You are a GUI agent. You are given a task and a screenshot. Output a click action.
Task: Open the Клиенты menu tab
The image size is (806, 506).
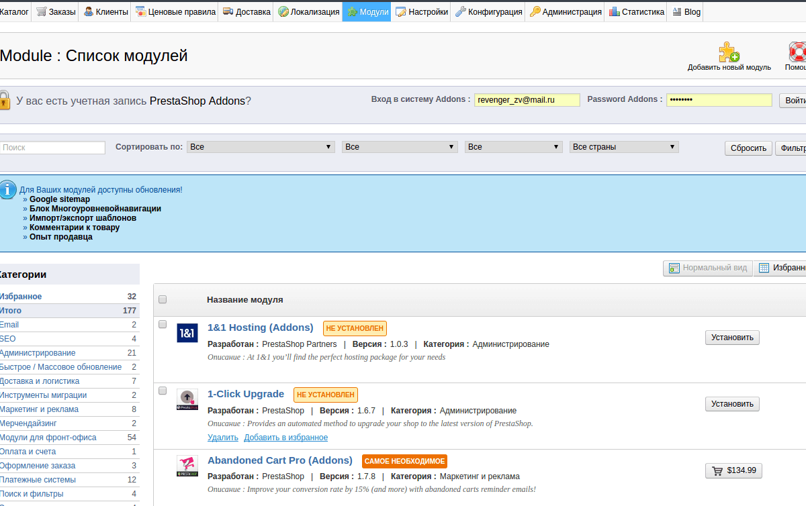click(x=105, y=11)
